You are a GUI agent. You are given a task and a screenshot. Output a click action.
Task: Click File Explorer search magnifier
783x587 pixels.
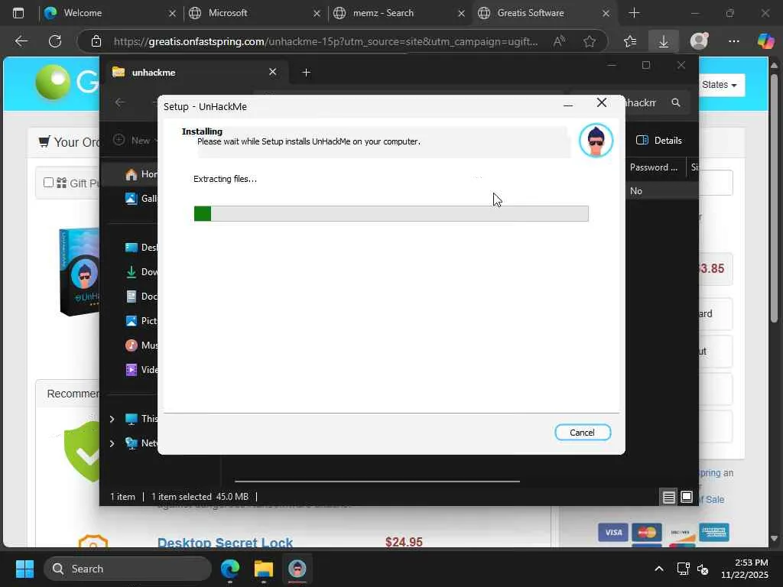click(676, 102)
